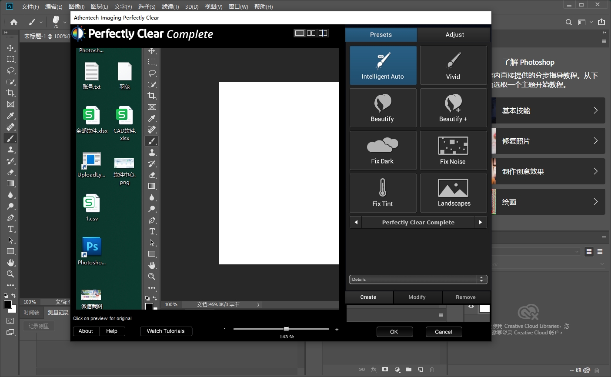Click the Share icon in Photoshop's top-right corner
The image size is (611, 377).
pos(601,22)
